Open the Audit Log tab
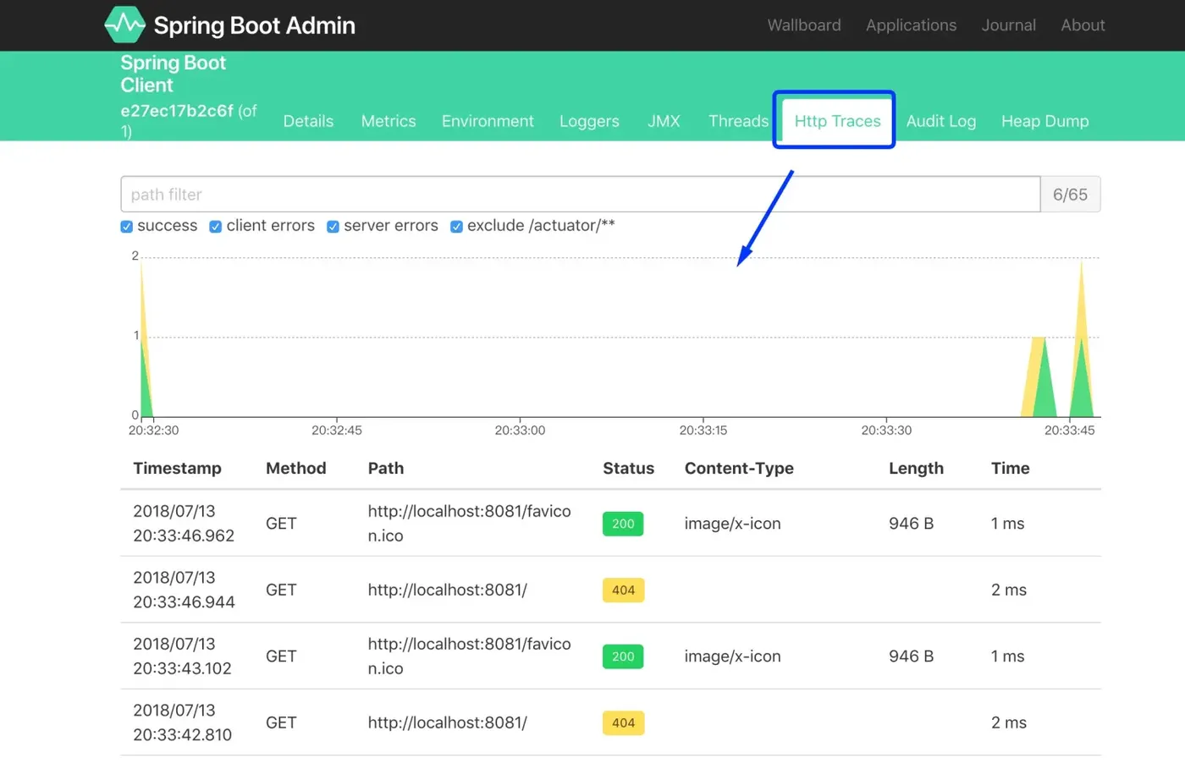Screen dimensions: 1185x769 click(940, 121)
